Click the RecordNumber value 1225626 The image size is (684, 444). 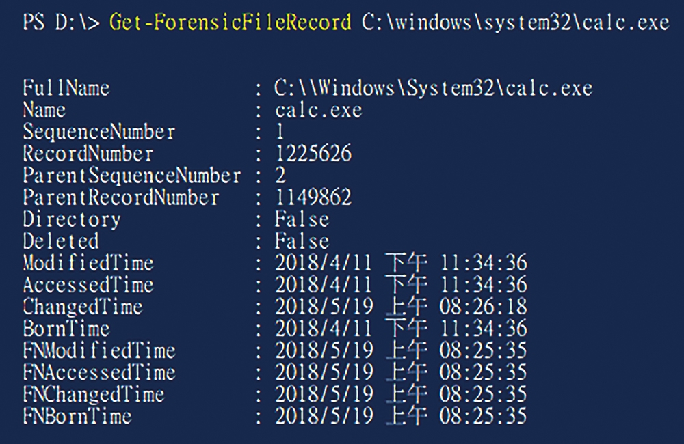pyautogui.click(x=313, y=154)
